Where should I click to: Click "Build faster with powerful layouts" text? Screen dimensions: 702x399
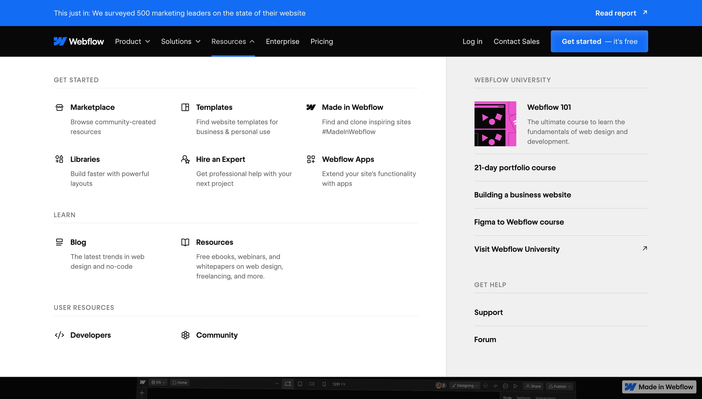click(x=110, y=179)
